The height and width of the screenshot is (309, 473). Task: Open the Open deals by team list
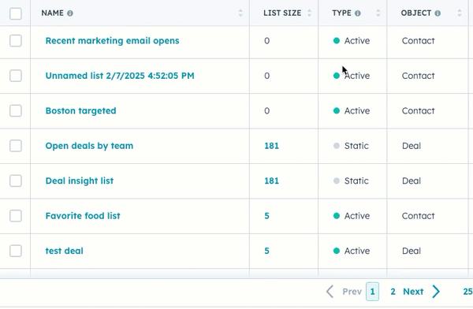(89, 146)
